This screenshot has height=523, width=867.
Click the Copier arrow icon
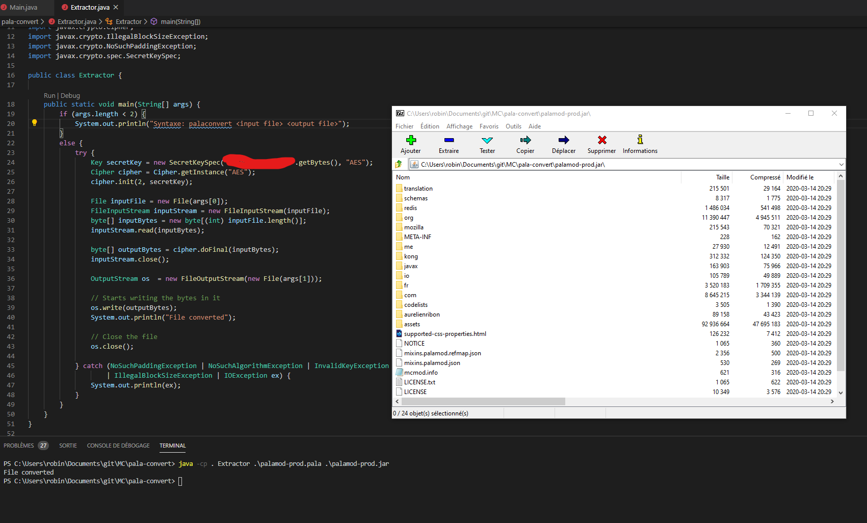tap(525, 140)
